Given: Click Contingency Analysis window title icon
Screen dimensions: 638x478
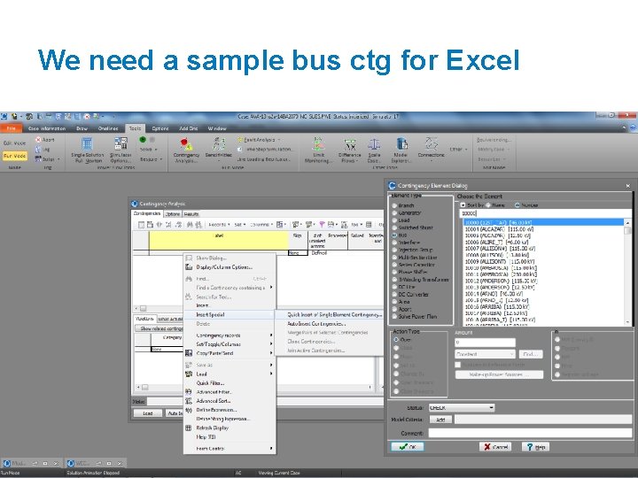Looking at the screenshot, I should (135, 204).
